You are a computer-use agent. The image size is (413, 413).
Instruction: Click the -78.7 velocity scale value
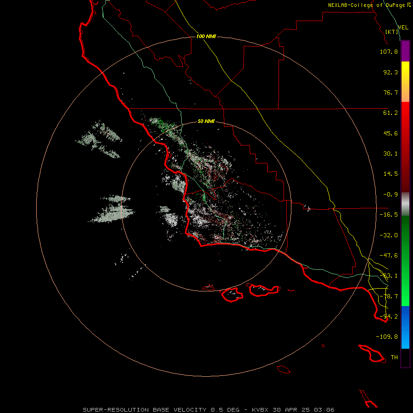tap(389, 296)
